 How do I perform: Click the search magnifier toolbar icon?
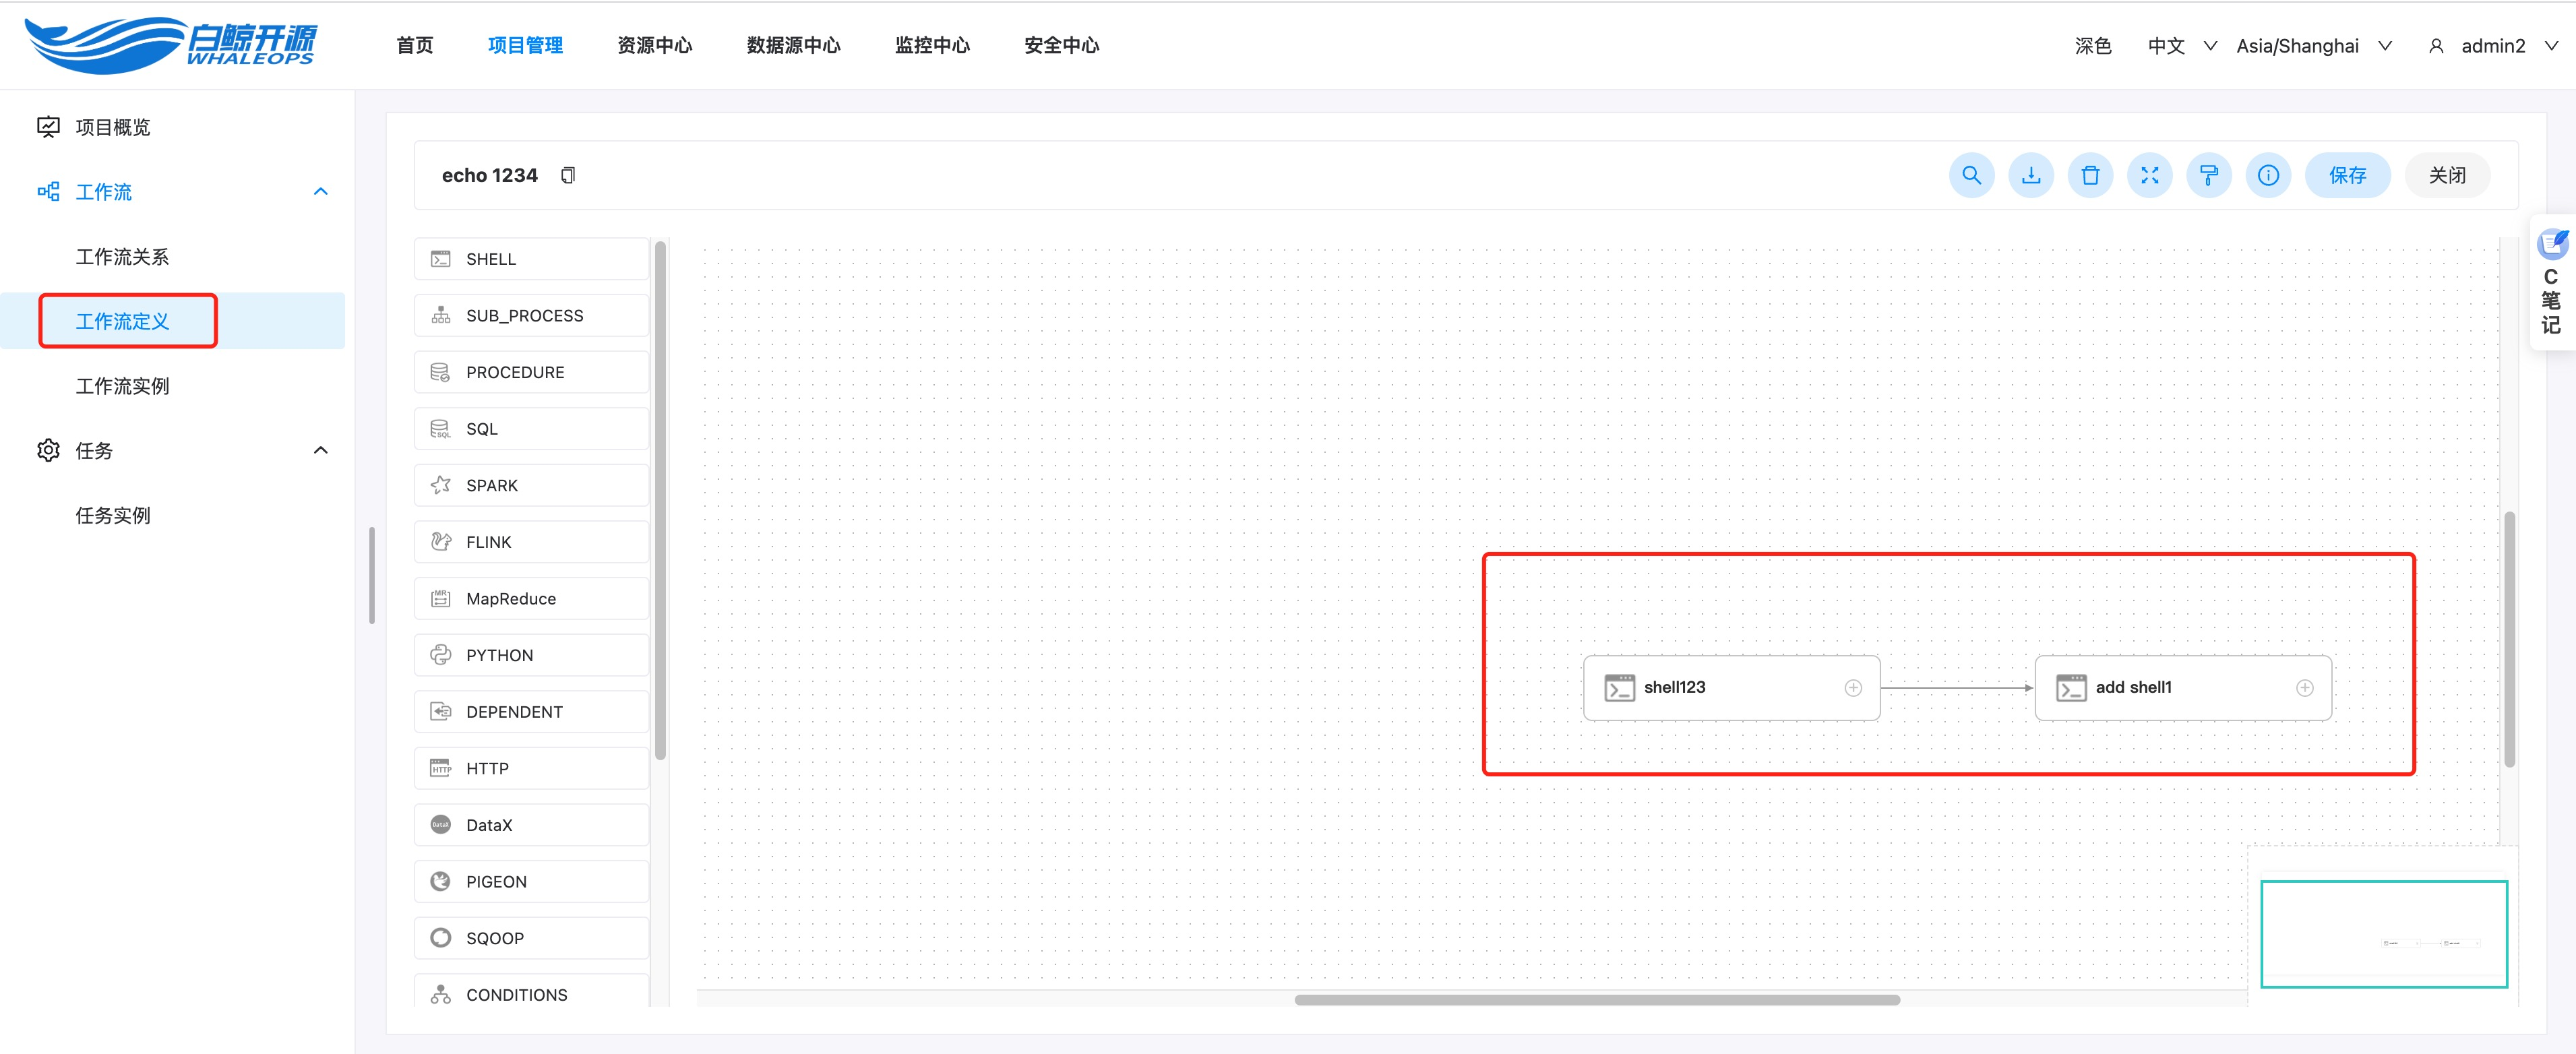pyautogui.click(x=1971, y=175)
